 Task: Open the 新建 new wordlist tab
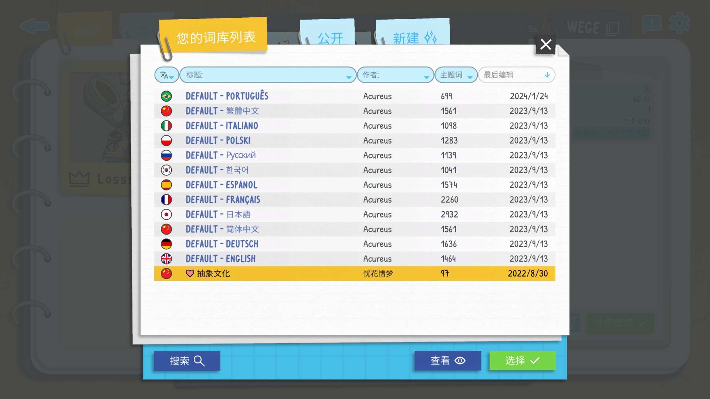pyautogui.click(x=413, y=37)
